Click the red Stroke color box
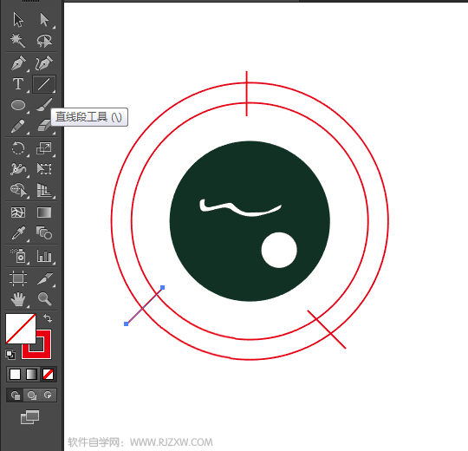Viewport: 468px width, 451px height. click(36, 344)
